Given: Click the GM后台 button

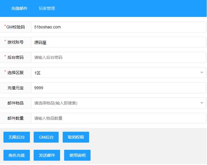Looking at the screenshot, I should 46,137.
